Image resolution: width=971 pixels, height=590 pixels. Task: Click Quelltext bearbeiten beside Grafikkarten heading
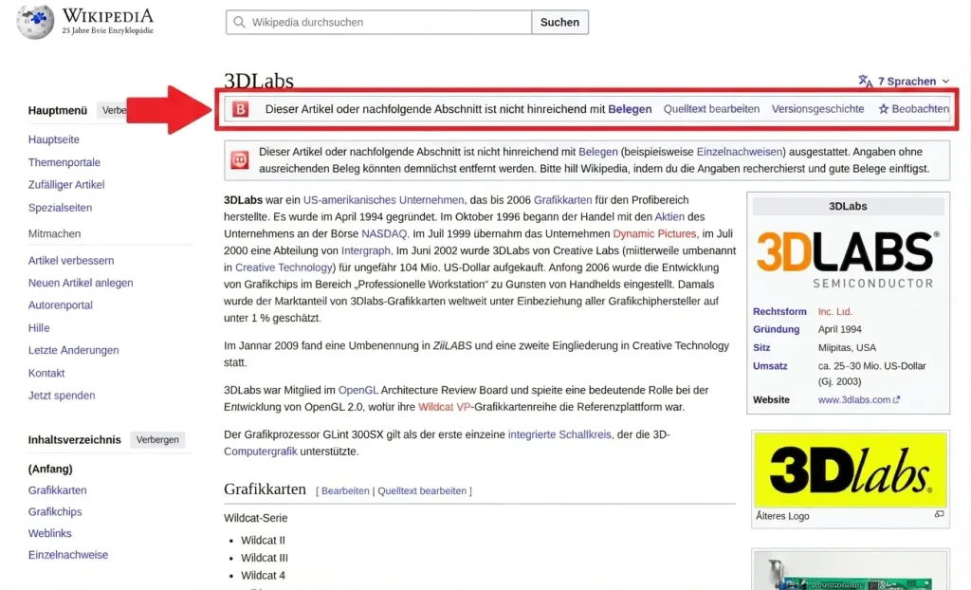click(x=422, y=490)
